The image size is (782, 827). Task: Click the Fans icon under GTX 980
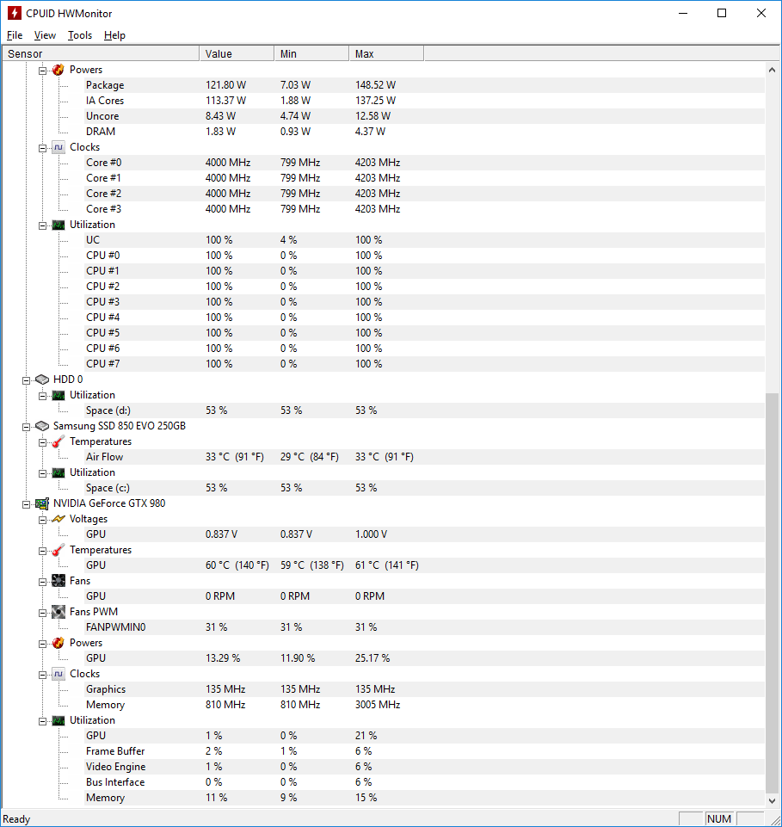pyautogui.click(x=58, y=581)
